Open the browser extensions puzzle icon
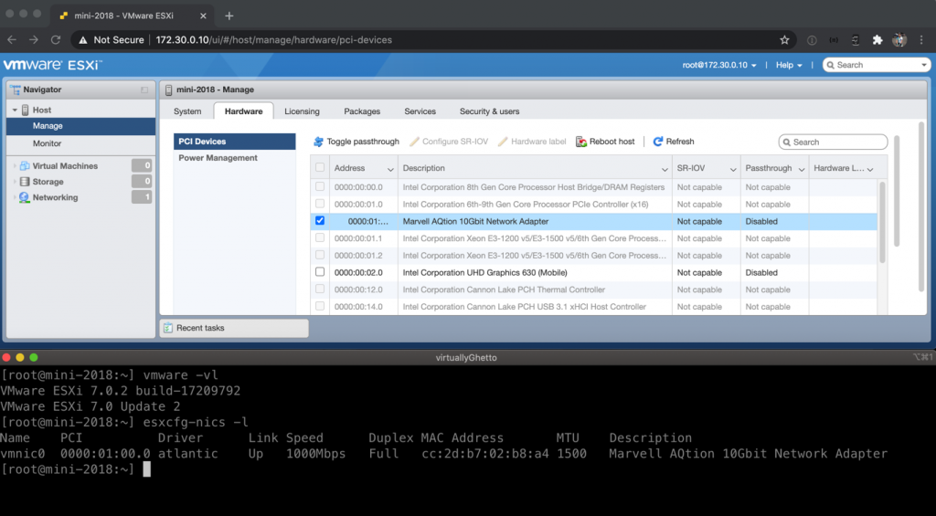This screenshot has height=516, width=936. 877,40
